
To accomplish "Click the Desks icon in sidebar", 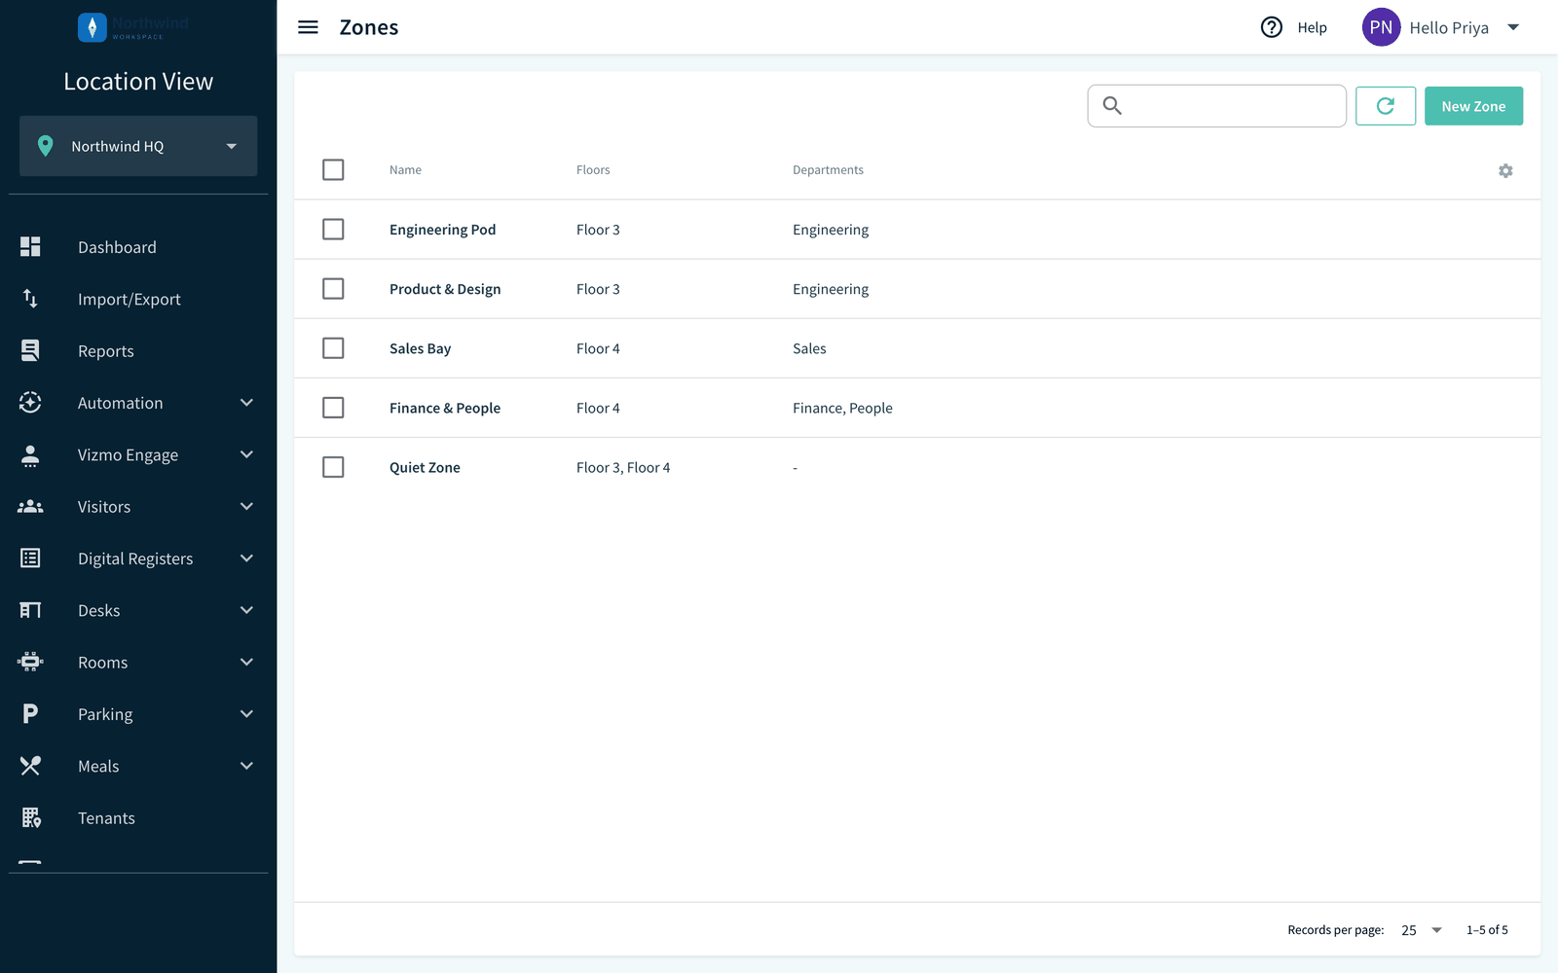I will [30, 610].
